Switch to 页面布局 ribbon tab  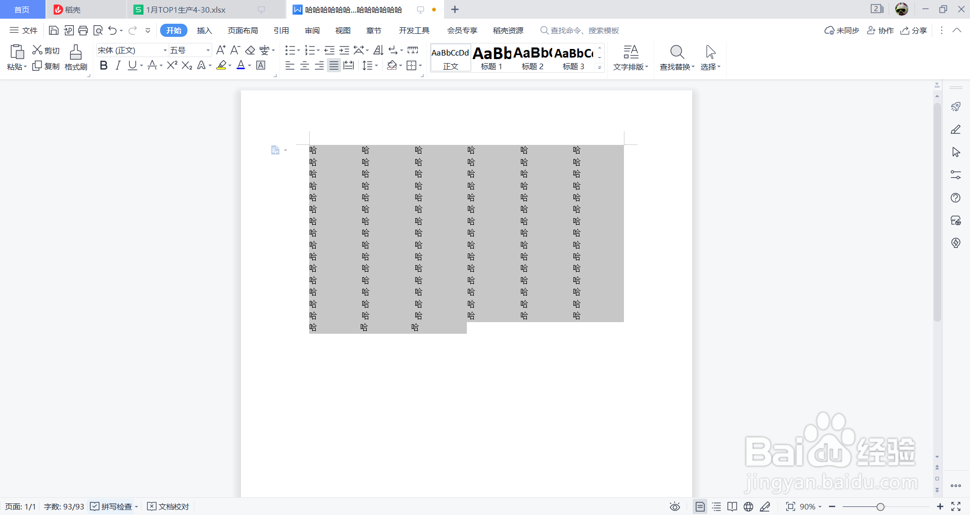click(243, 30)
